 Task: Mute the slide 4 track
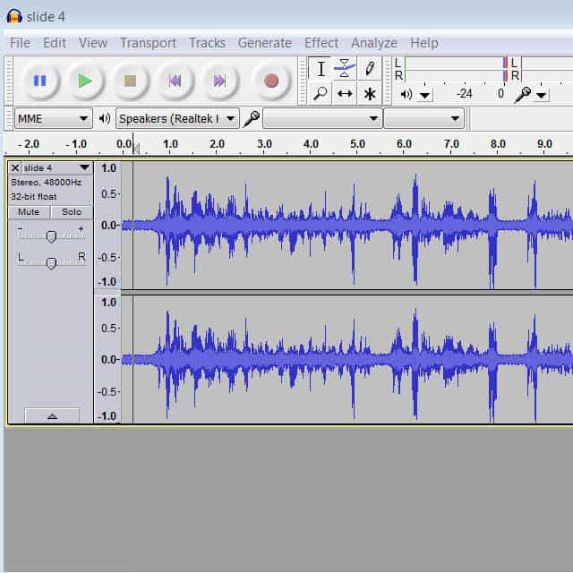(29, 212)
